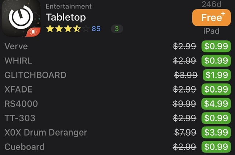Tap the $0.99 price for Cueboard
This screenshot has width=235, height=155.
click(x=216, y=147)
